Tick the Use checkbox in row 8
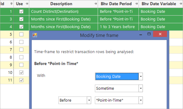The width and height of the screenshot is (183, 109). coord(21,57)
